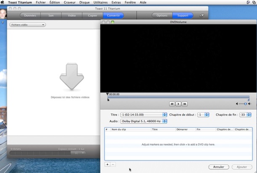Viewport: 257px width, 173px height.
Task: Click the user avatar photo thumbnail
Action: (x=3, y=14)
